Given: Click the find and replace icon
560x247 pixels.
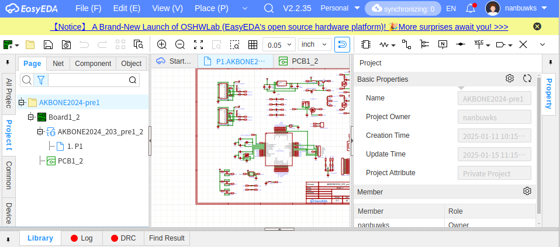Looking at the screenshot, I should pos(138,44).
